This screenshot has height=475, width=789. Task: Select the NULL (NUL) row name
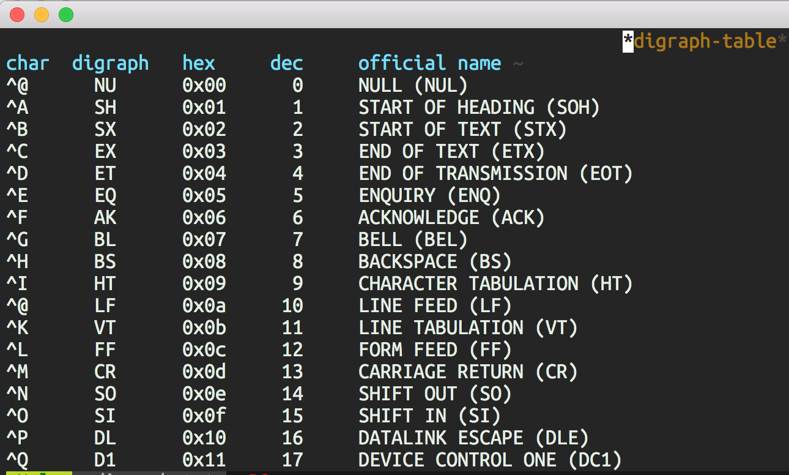(x=413, y=85)
